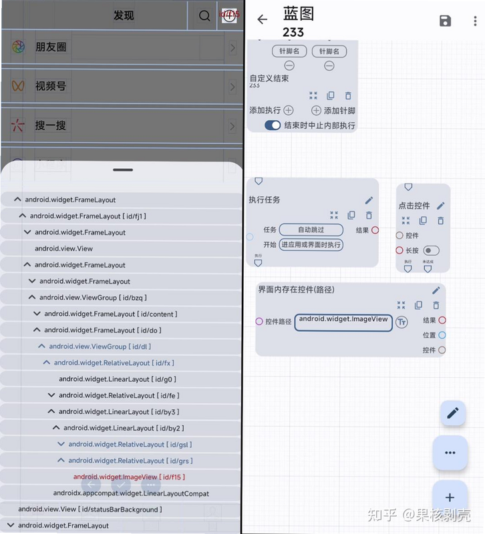Click 添加针脚 plus button
This screenshot has width=485, height=534.
(316, 110)
